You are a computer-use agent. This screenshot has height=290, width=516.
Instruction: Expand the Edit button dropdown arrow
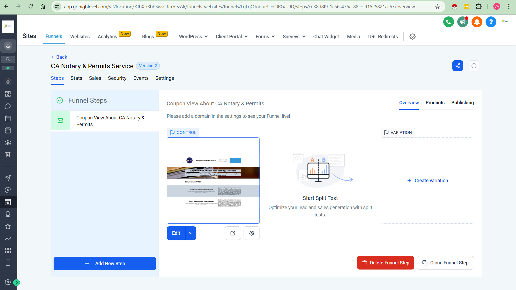(191, 233)
